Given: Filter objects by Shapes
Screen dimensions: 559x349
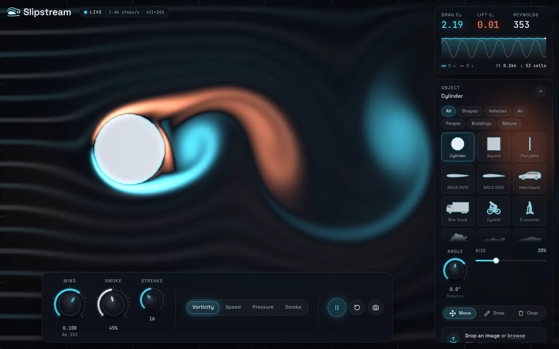Looking at the screenshot, I should point(470,111).
